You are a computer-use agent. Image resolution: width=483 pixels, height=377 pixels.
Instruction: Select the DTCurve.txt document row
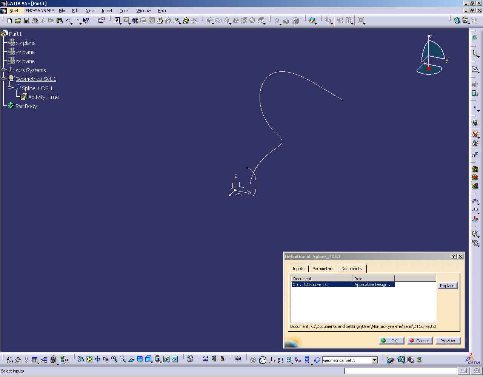click(343, 284)
